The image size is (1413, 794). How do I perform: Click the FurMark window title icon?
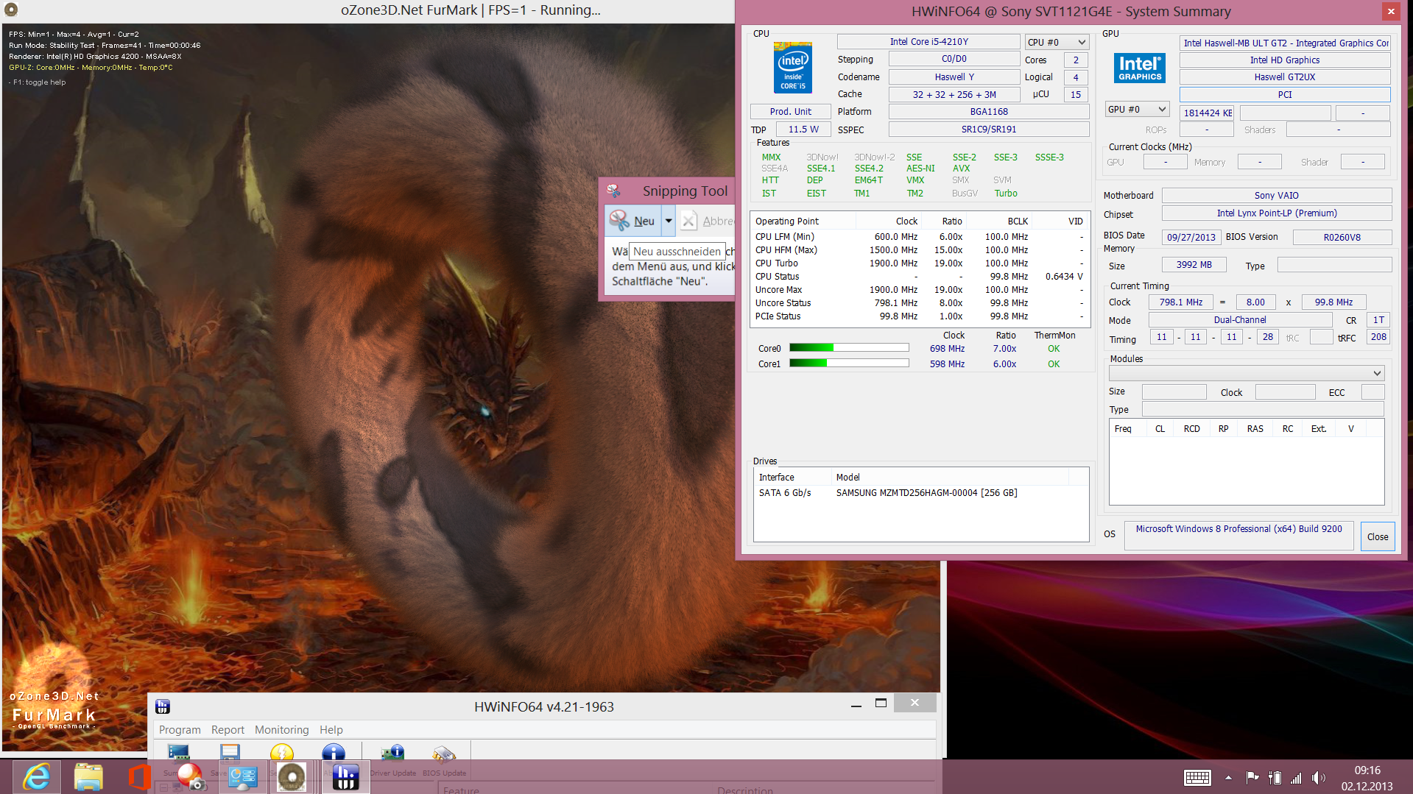tap(10, 10)
